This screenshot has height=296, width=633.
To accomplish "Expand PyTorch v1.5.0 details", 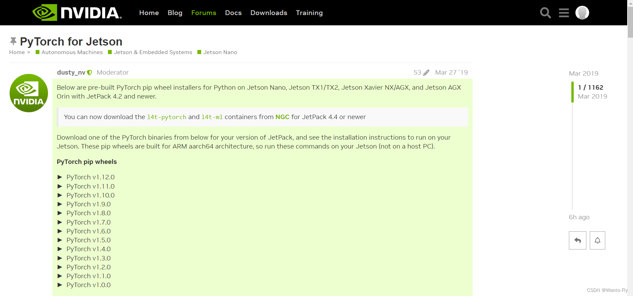I will (x=84, y=240).
